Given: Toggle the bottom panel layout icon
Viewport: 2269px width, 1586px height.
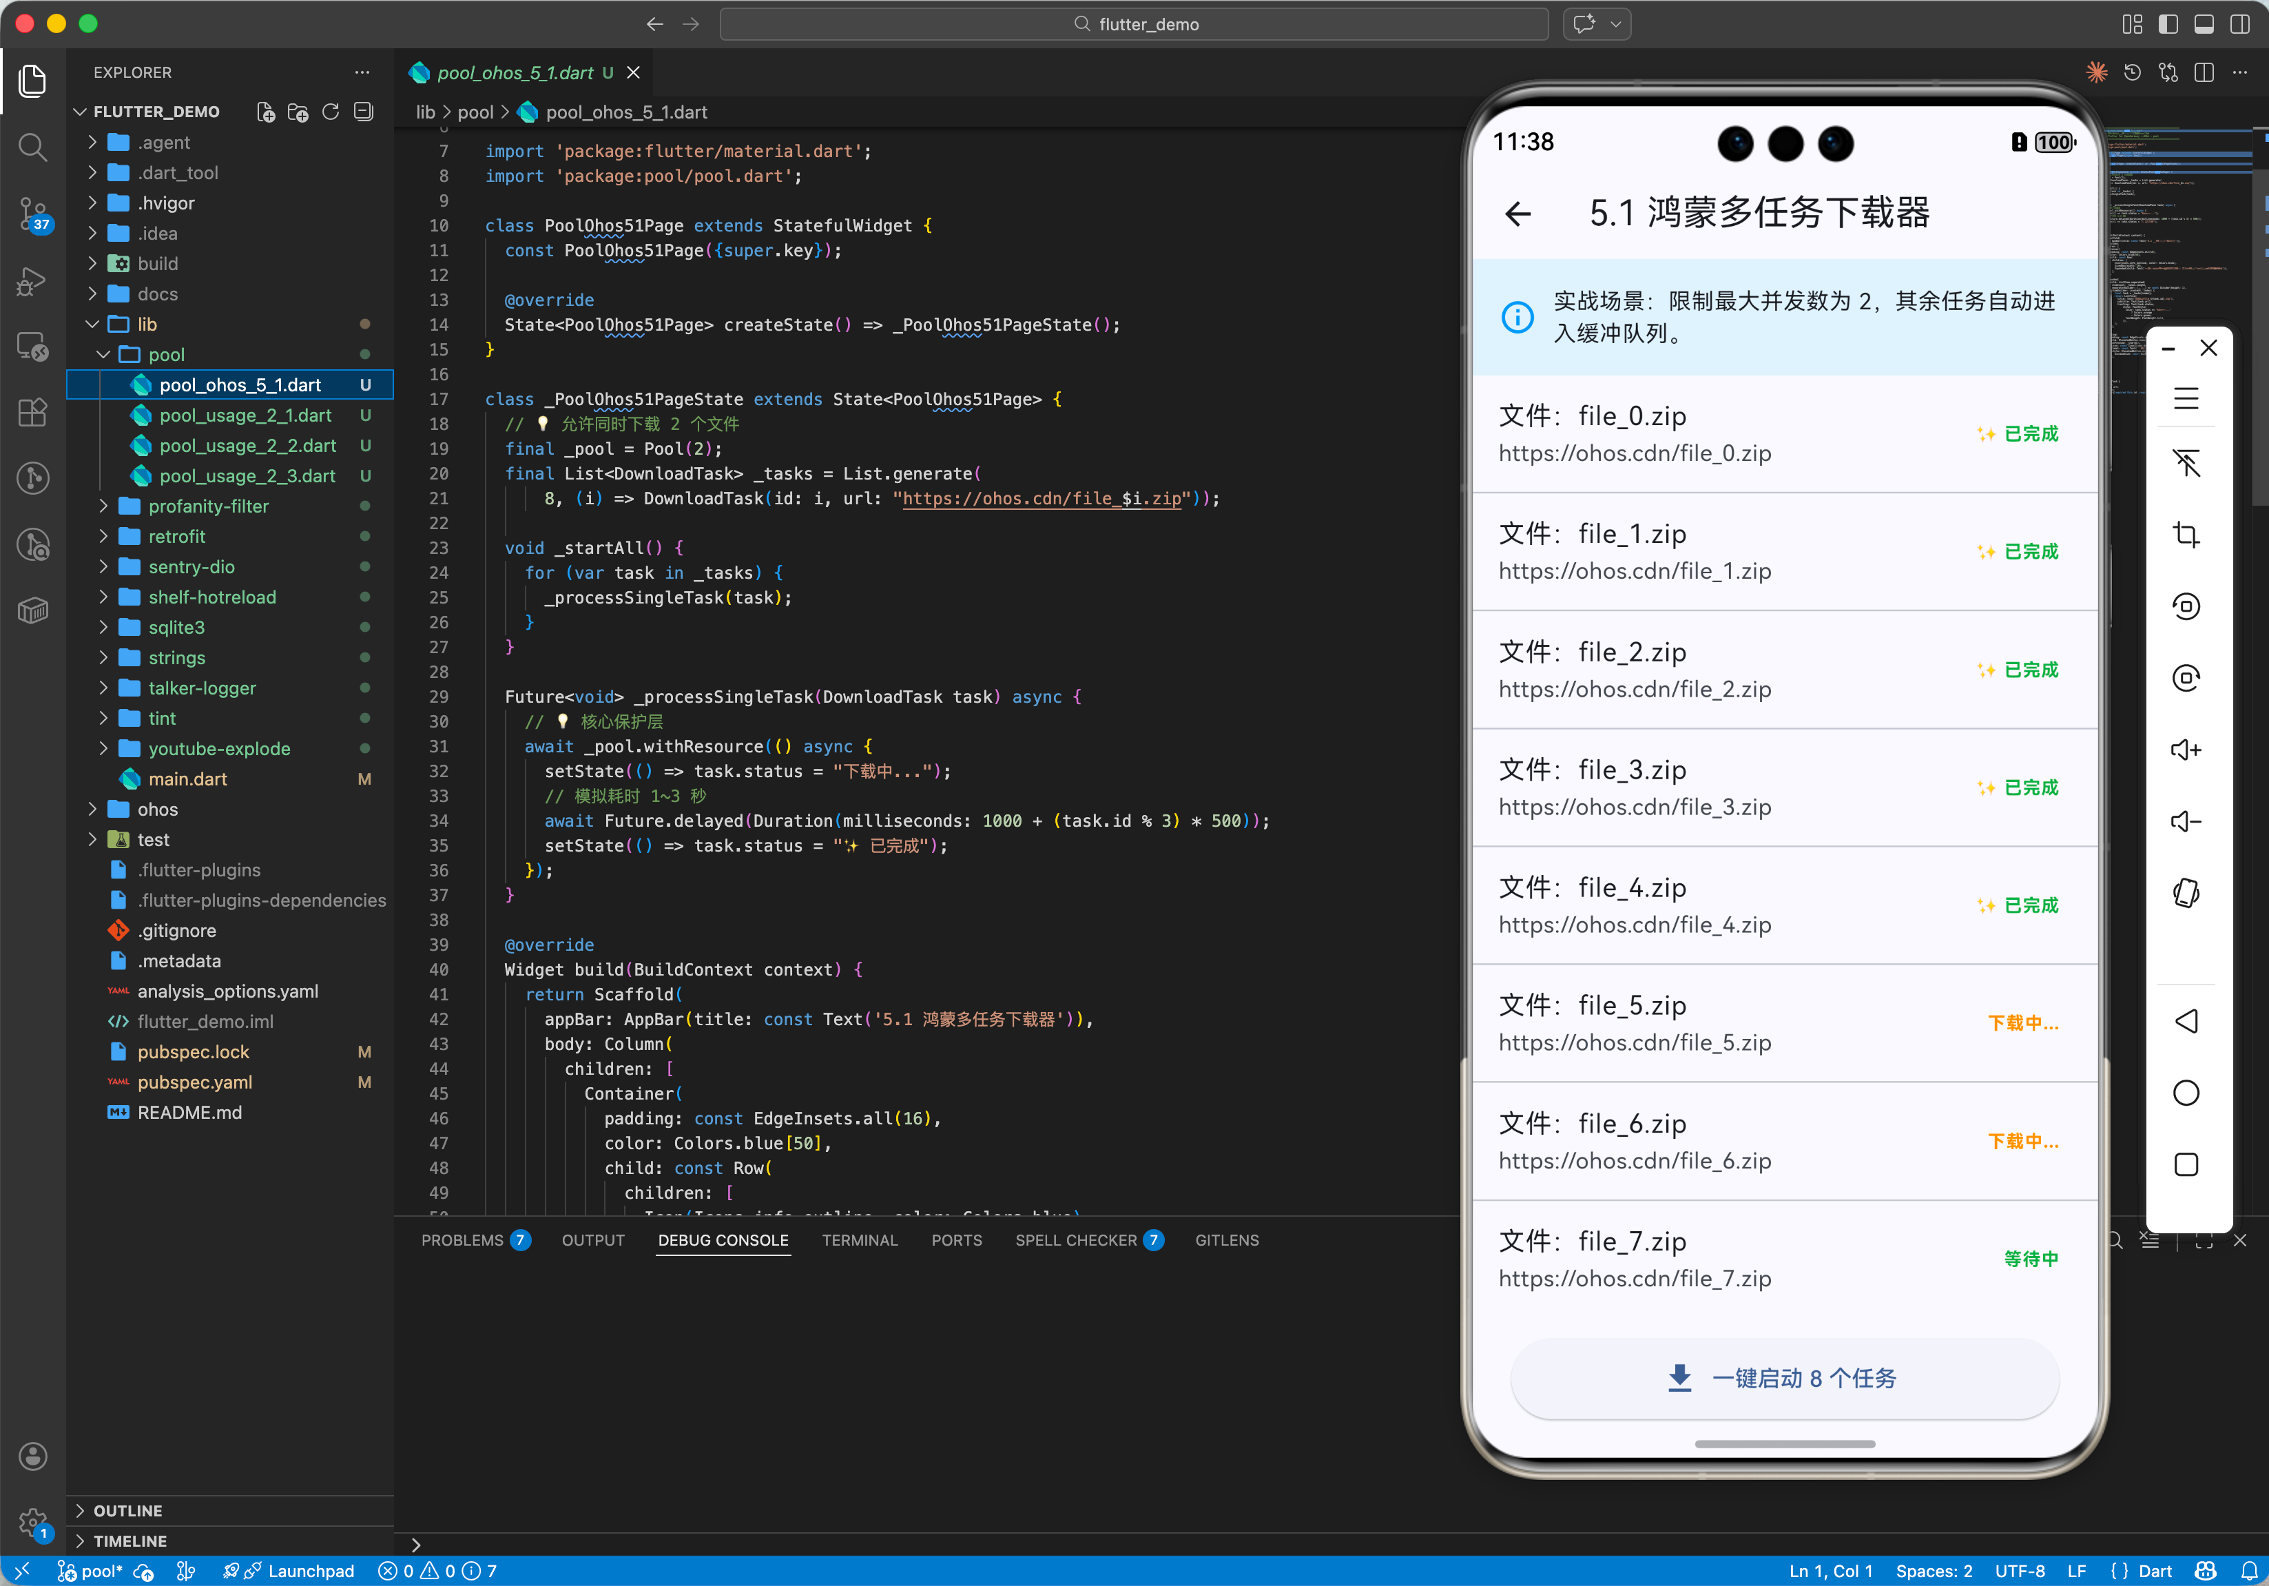Looking at the screenshot, I should (2203, 23).
